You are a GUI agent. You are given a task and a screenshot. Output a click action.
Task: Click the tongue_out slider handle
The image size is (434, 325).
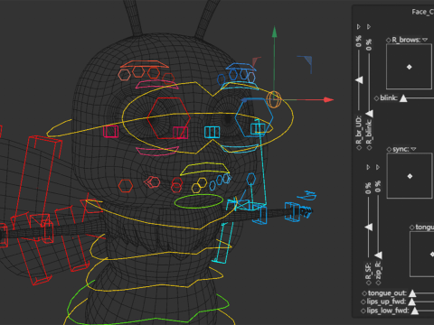pos(412,293)
